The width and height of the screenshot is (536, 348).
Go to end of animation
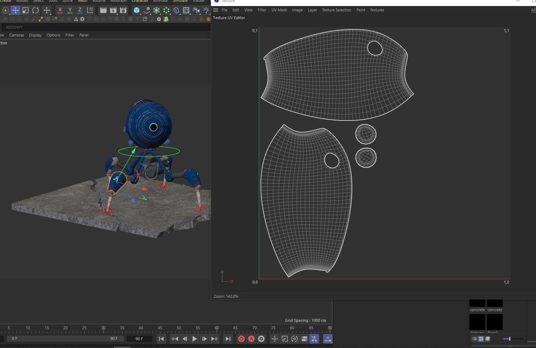click(x=228, y=339)
